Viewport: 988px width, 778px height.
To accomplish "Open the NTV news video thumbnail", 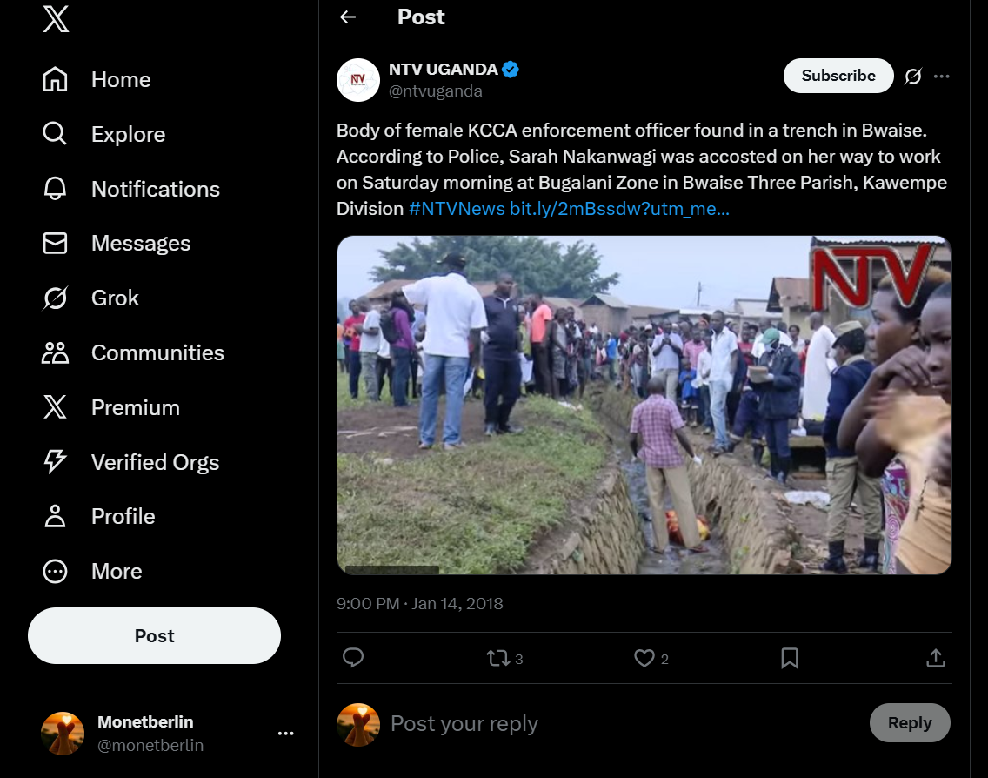I will tap(644, 405).
